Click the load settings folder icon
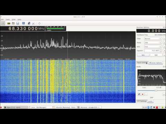 13,23
